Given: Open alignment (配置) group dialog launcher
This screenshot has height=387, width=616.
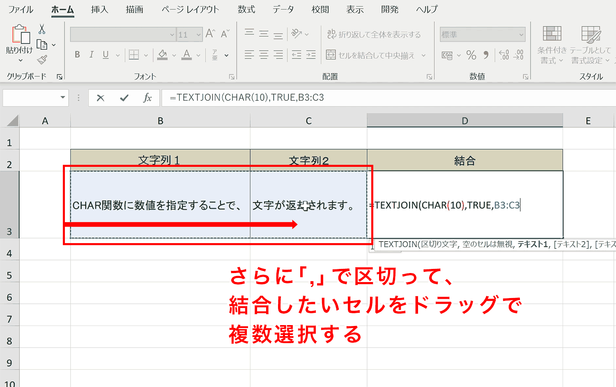Looking at the screenshot, I should [429, 77].
